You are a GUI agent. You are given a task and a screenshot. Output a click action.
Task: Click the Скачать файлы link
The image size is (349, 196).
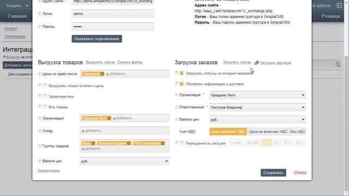tap(130, 62)
